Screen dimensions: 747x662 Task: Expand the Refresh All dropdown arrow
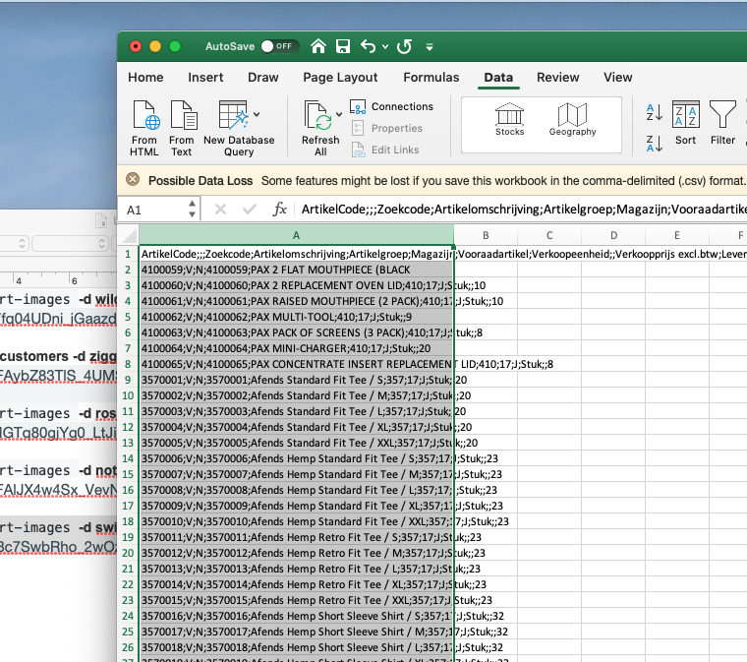(339, 114)
